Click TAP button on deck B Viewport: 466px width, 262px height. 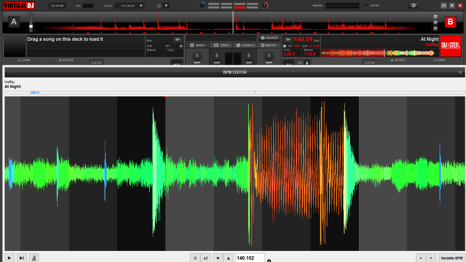tap(288, 40)
